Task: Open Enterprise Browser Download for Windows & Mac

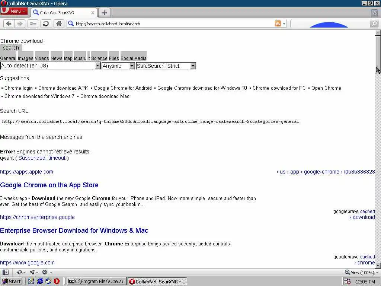Action: 74,231
